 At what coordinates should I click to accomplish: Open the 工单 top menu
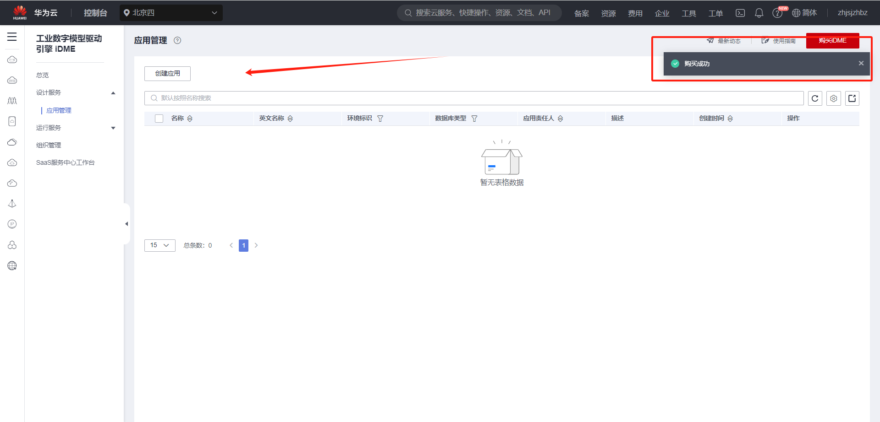[715, 13]
